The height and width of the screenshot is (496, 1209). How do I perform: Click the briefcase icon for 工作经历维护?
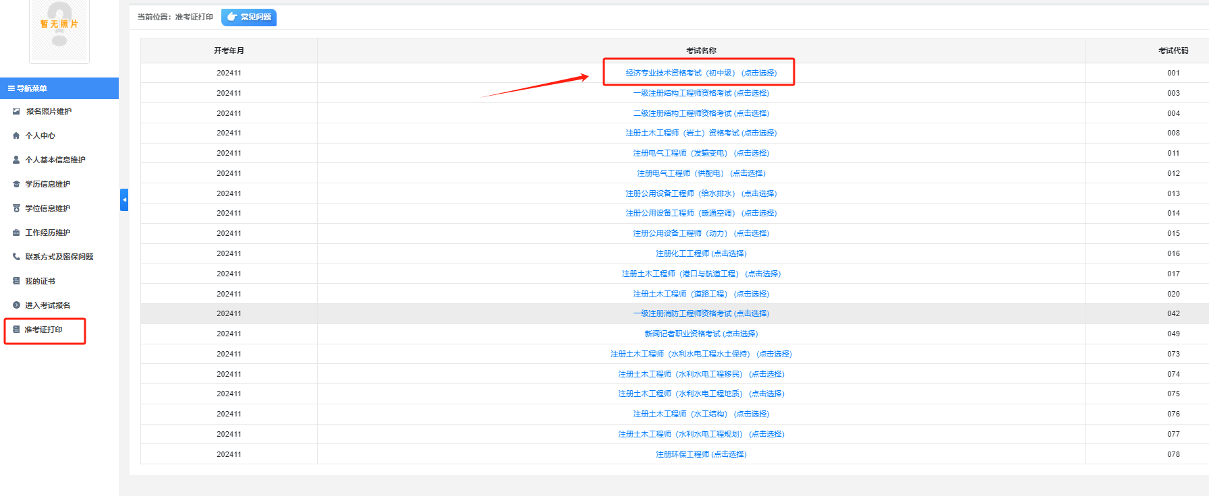tap(16, 232)
